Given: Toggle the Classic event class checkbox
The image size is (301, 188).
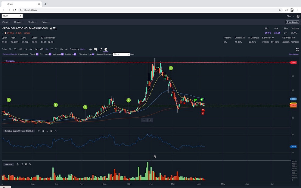Looking at the screenshot, I should tap(37, 54).
